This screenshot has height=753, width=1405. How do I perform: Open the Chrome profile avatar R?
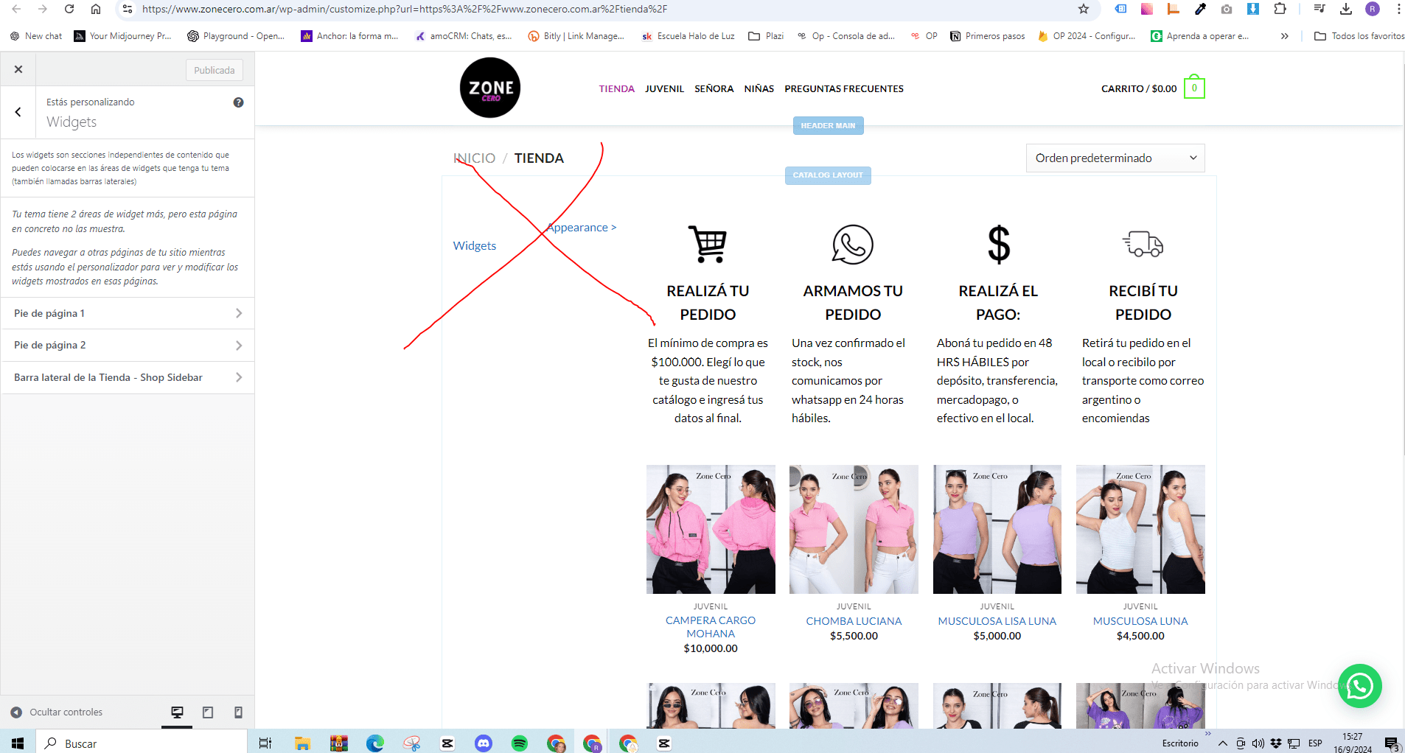coord(1373,9)
